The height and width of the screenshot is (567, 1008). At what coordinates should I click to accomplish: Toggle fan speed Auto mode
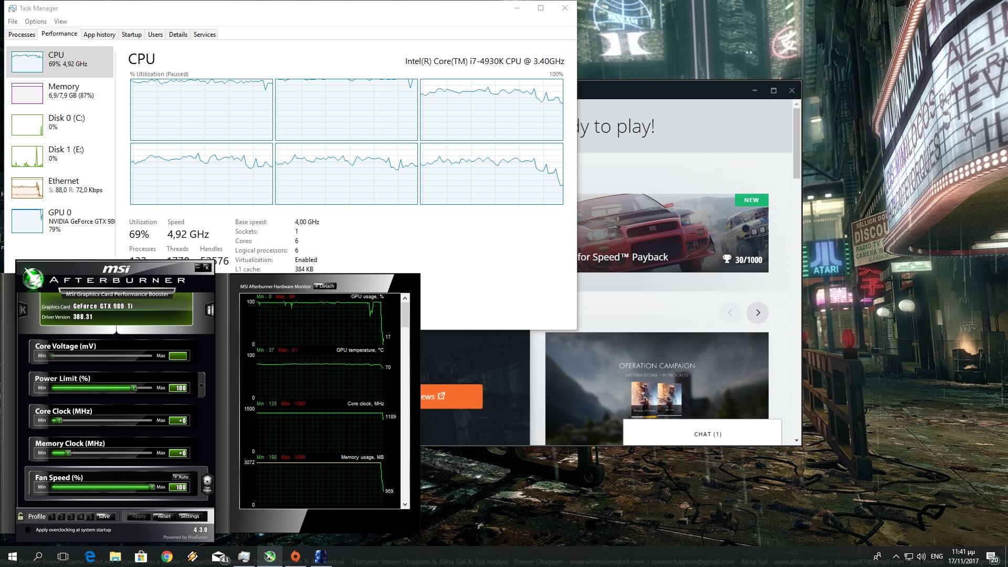181,477
